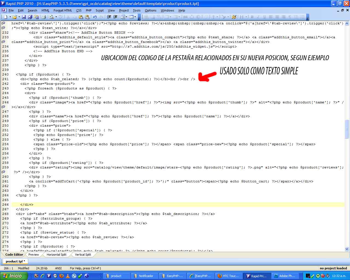This screenshot has width=350, height=280.
Task: Click the Paste clipboard icon
Action: coord(81,17)
